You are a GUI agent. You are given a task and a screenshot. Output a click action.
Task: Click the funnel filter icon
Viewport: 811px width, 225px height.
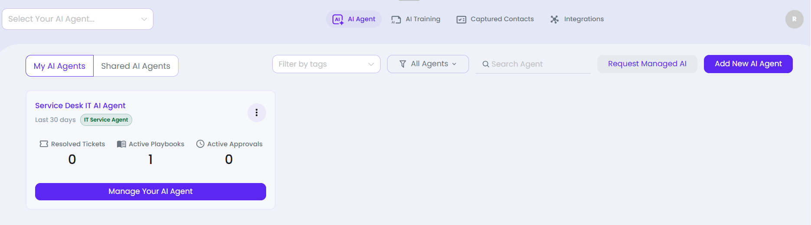(x=403, y=64)
